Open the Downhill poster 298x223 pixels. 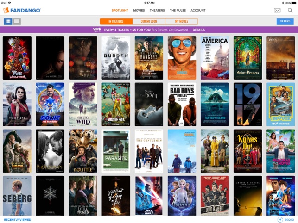182,151
